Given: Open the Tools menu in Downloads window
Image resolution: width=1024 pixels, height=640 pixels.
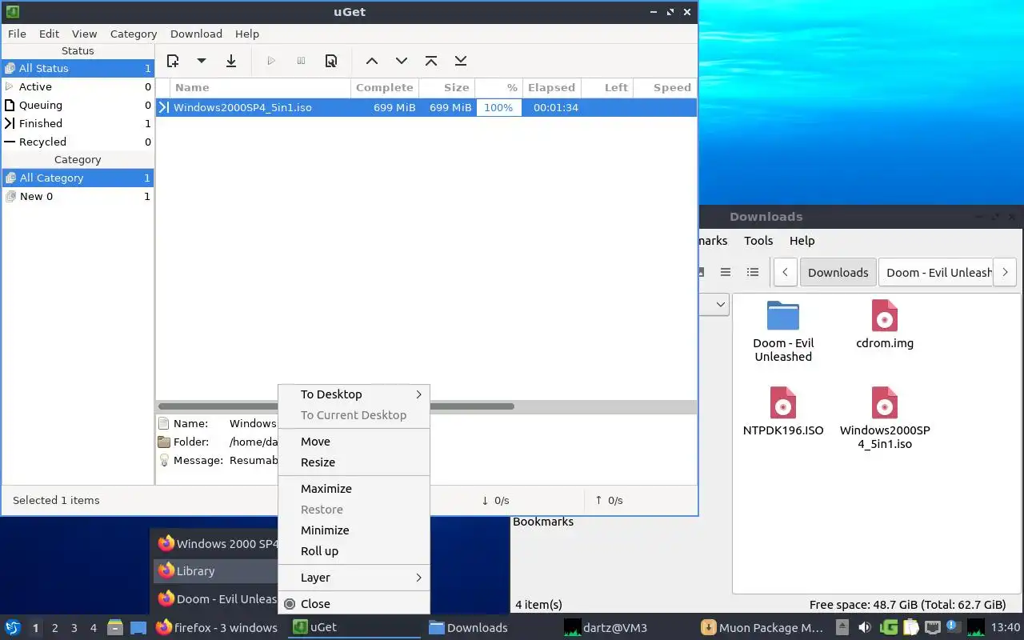Looking at the screenshot, I should tap(758, 241).
